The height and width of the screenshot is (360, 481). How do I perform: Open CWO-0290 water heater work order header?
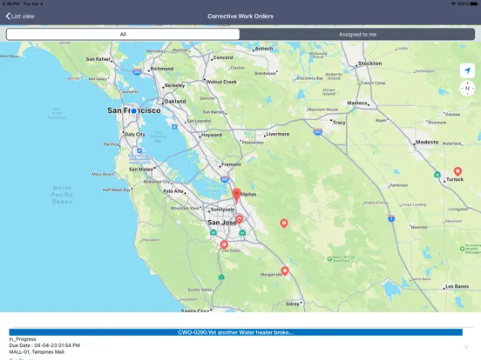point(235,332)
